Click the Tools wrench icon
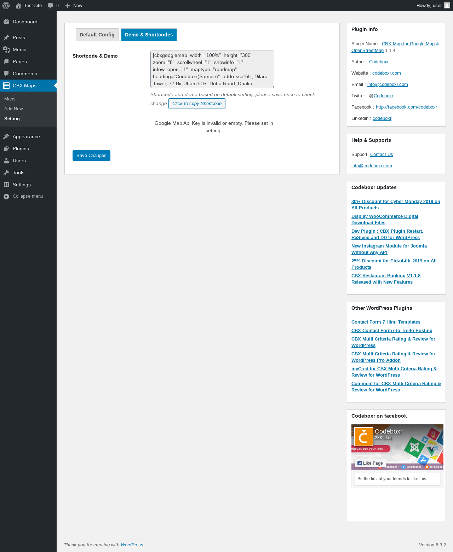453x552 pixels. coord(6,173)
